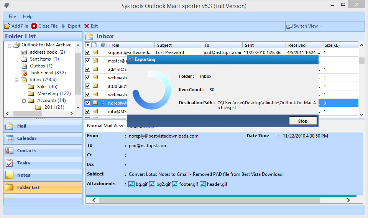Open the Tasks navigation pane

(x=23, y=163)
